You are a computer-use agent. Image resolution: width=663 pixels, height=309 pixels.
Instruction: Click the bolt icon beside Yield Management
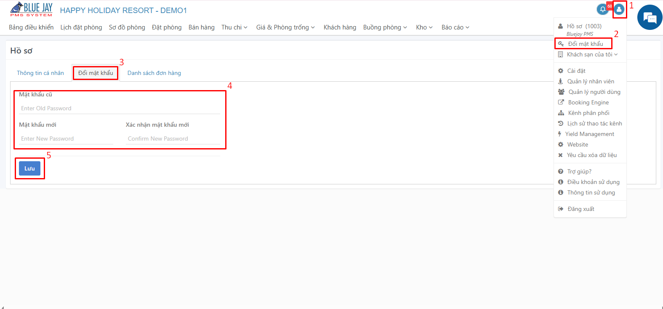(559, 134)
